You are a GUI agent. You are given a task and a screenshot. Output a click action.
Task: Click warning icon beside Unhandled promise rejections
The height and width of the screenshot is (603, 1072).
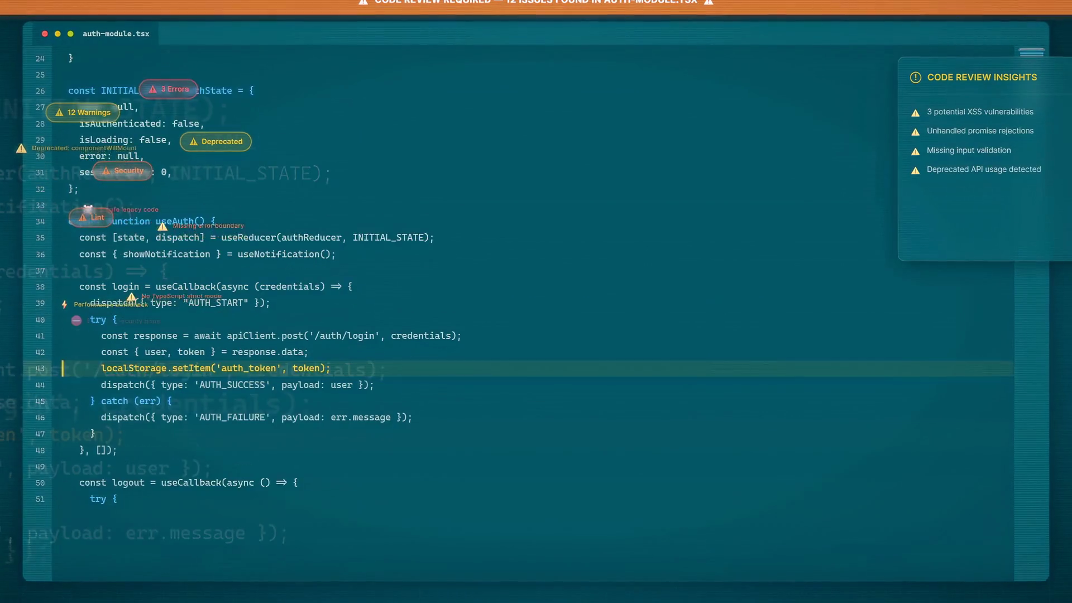pyautogui.click(x=916, y=132)
